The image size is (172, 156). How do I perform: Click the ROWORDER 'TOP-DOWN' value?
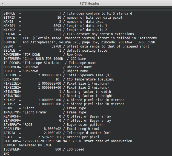point(33,55)
